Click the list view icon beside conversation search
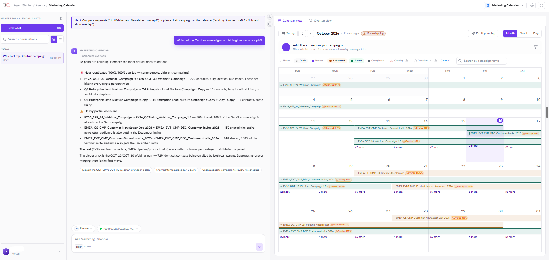The image size is (549, 260). click(x=60, y=39)
